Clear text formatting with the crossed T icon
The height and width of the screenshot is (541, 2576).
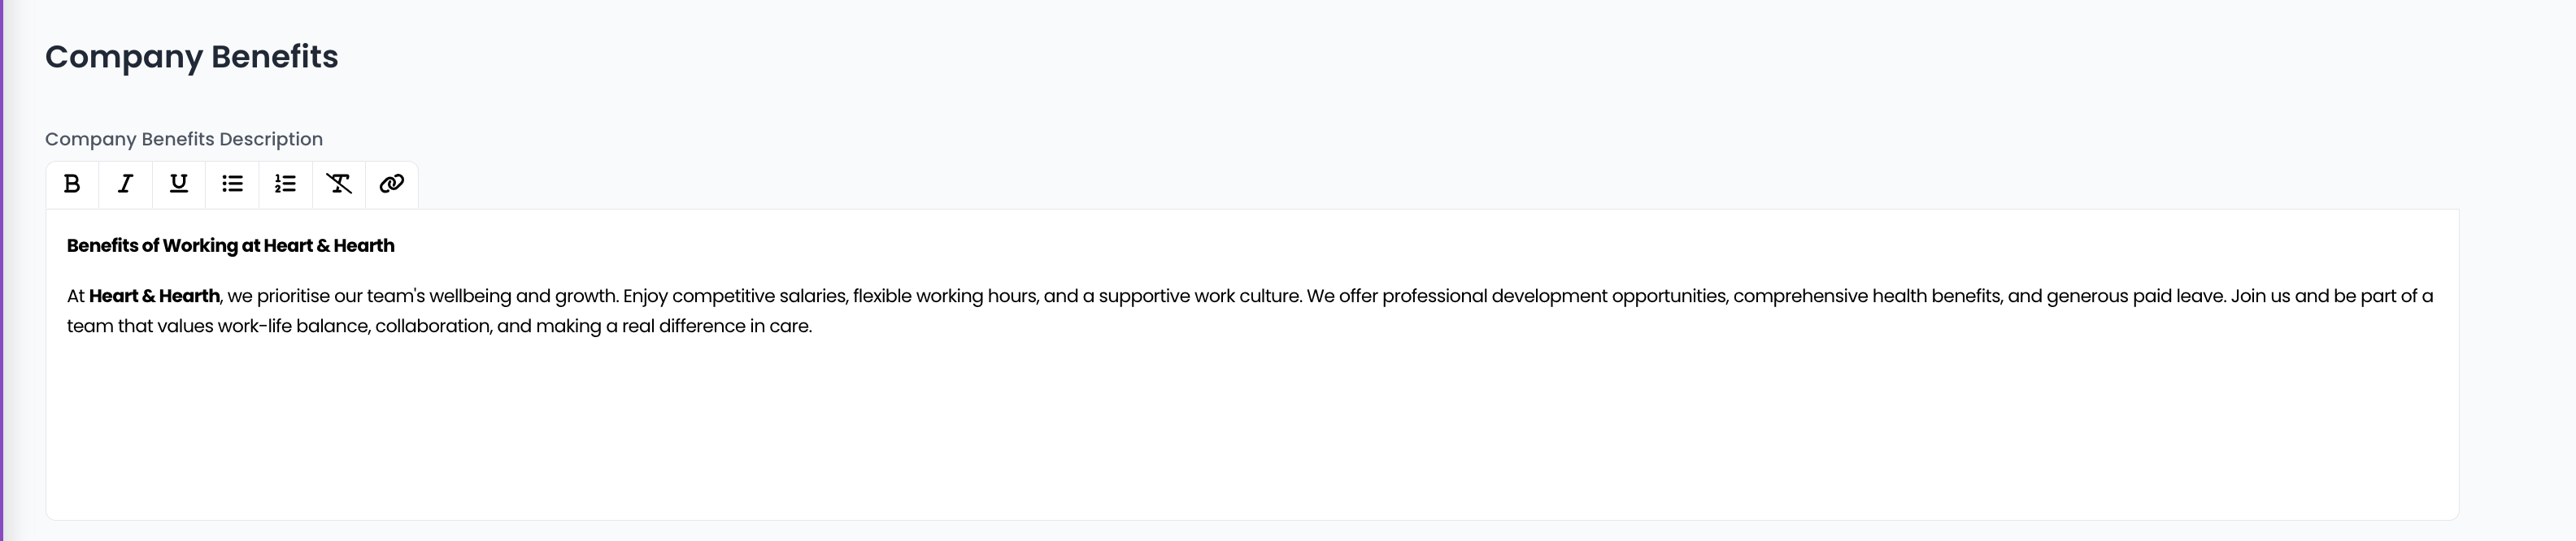click(339, 184)
